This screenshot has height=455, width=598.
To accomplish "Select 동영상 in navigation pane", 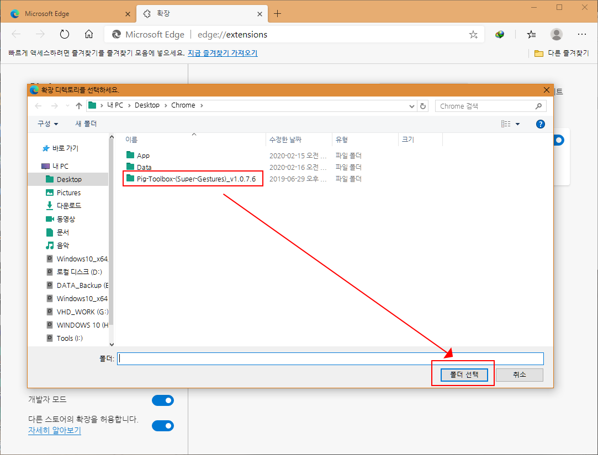I will tap(61, 219).
